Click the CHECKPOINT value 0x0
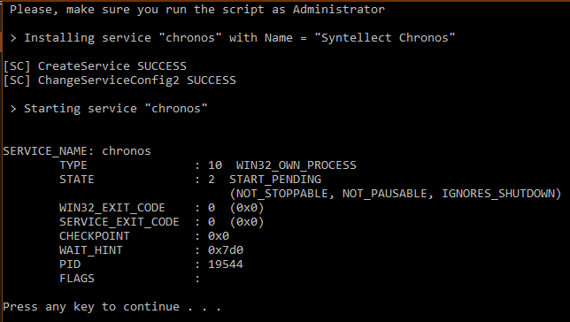Viewport: 570px width, 322px height. click(219, 236)
